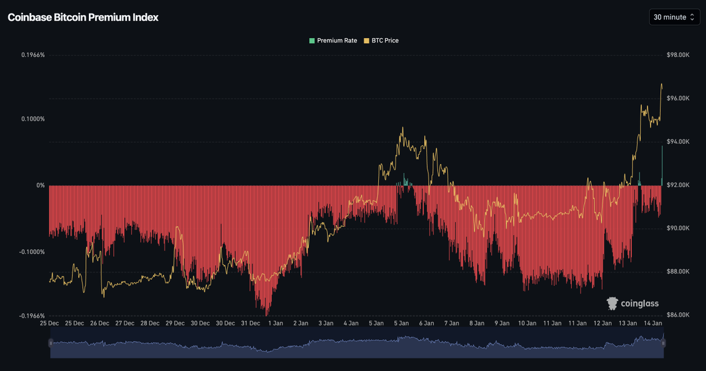The width and height of the screenshot is (706, 371).
Task: Click the 7 Jan date label
Action: (452, 323)
